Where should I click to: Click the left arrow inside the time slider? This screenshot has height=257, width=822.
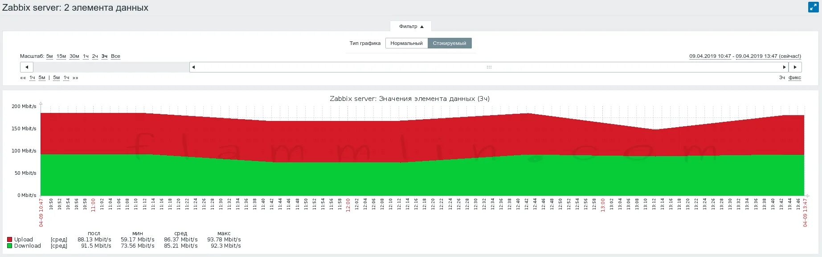pos(193,67)
